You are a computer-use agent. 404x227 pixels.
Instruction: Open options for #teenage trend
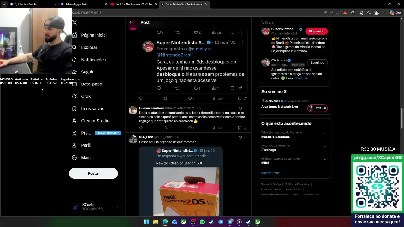coord(326,146)
